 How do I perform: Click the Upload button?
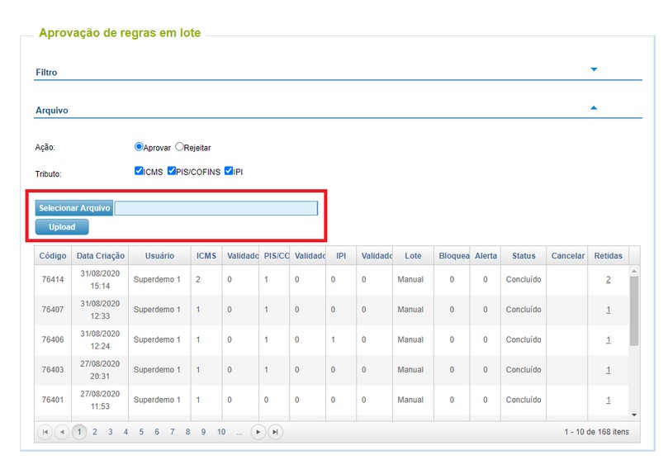click(x=62, y=227)
